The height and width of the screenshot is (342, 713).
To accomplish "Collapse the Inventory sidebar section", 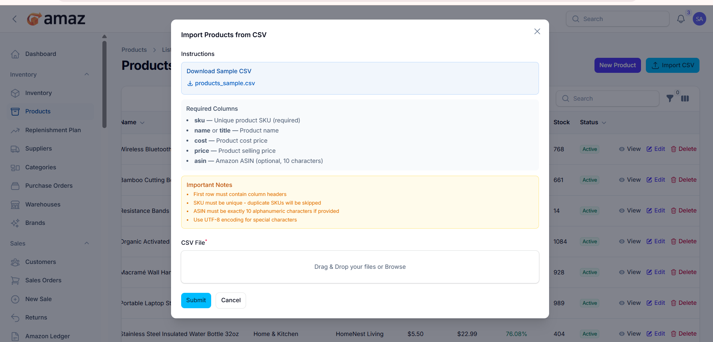I will [x=87, y=74].
